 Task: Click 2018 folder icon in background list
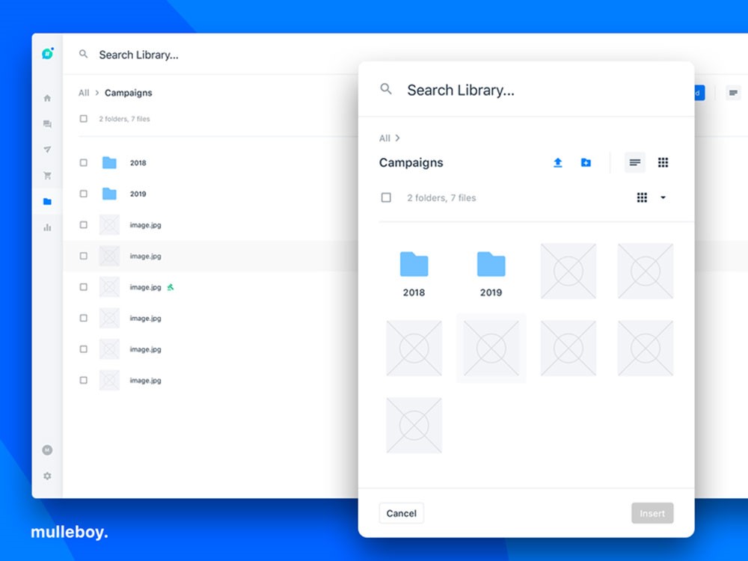(x=109, y=162)
